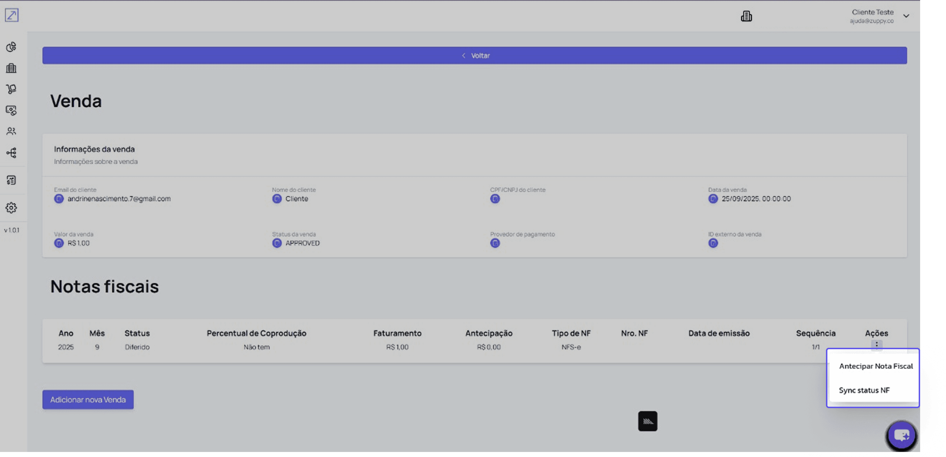This screenshot has width=946, height=457.
Task: Choose Sync status NF menu option
Action: pyautogui.click(x=864, y=390)
